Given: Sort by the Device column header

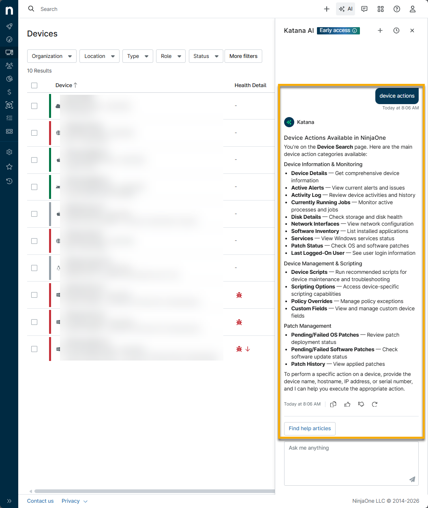Looking at the screenshot, I should 66,85.
